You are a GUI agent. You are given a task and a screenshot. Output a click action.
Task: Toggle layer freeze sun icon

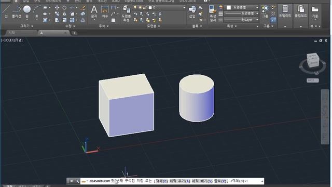140,8
